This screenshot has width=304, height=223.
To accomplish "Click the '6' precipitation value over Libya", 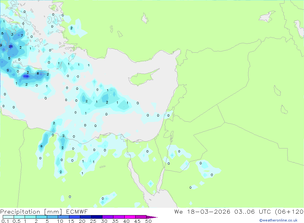I will point(41,146).
